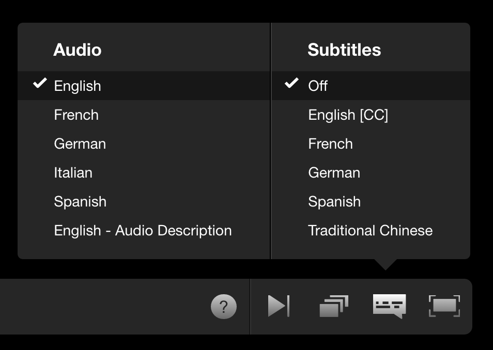Choose Traditional Chinese subtitles

pos(370,230)
